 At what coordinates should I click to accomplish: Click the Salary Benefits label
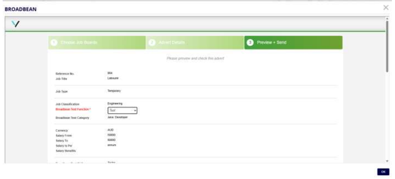[65, 151]
